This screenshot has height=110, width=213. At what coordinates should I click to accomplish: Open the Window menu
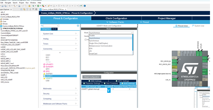point(33,3)
